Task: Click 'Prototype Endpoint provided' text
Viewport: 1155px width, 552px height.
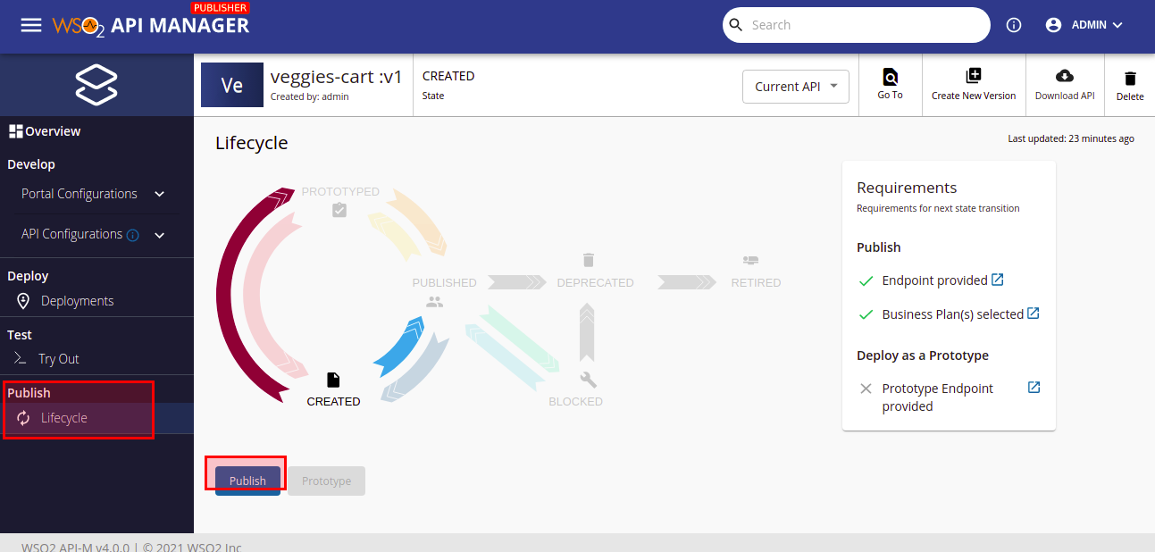Action: tap(937, 397)
